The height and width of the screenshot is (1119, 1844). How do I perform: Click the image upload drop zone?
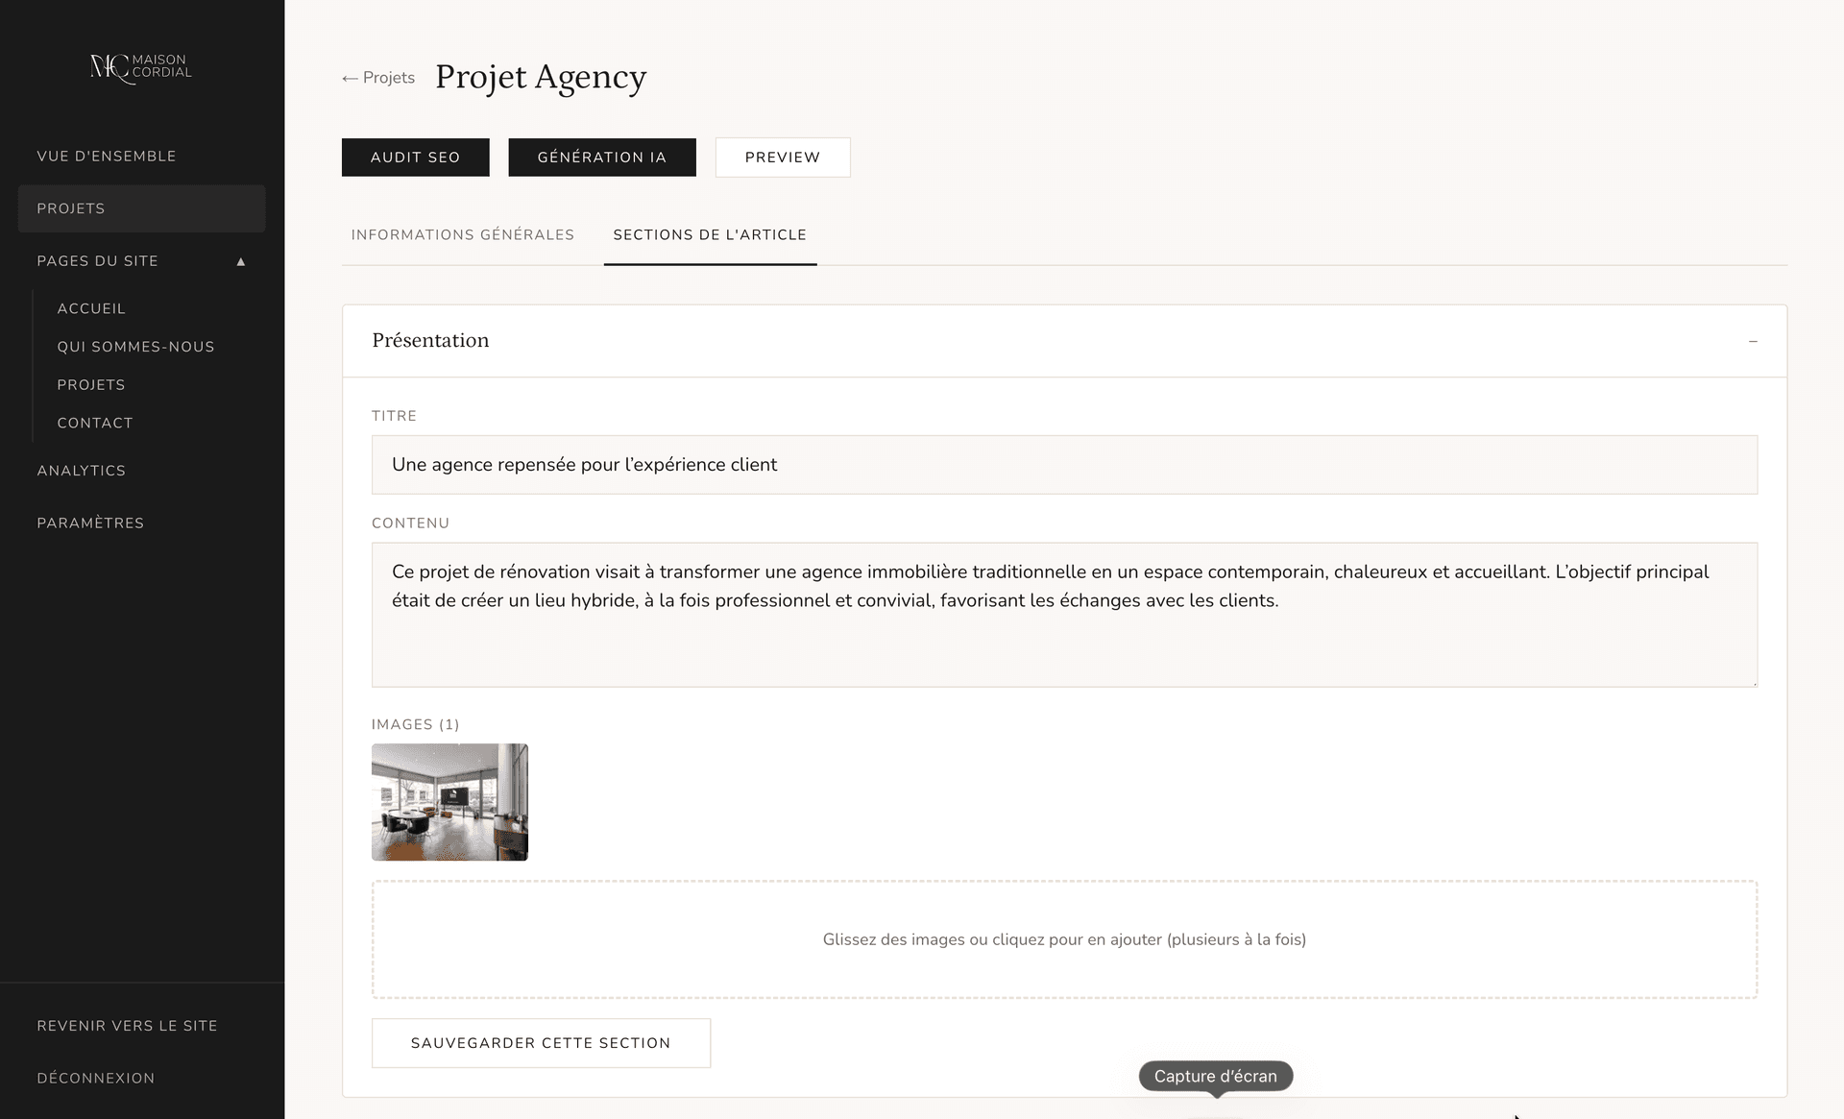(x=1064, y=939)
